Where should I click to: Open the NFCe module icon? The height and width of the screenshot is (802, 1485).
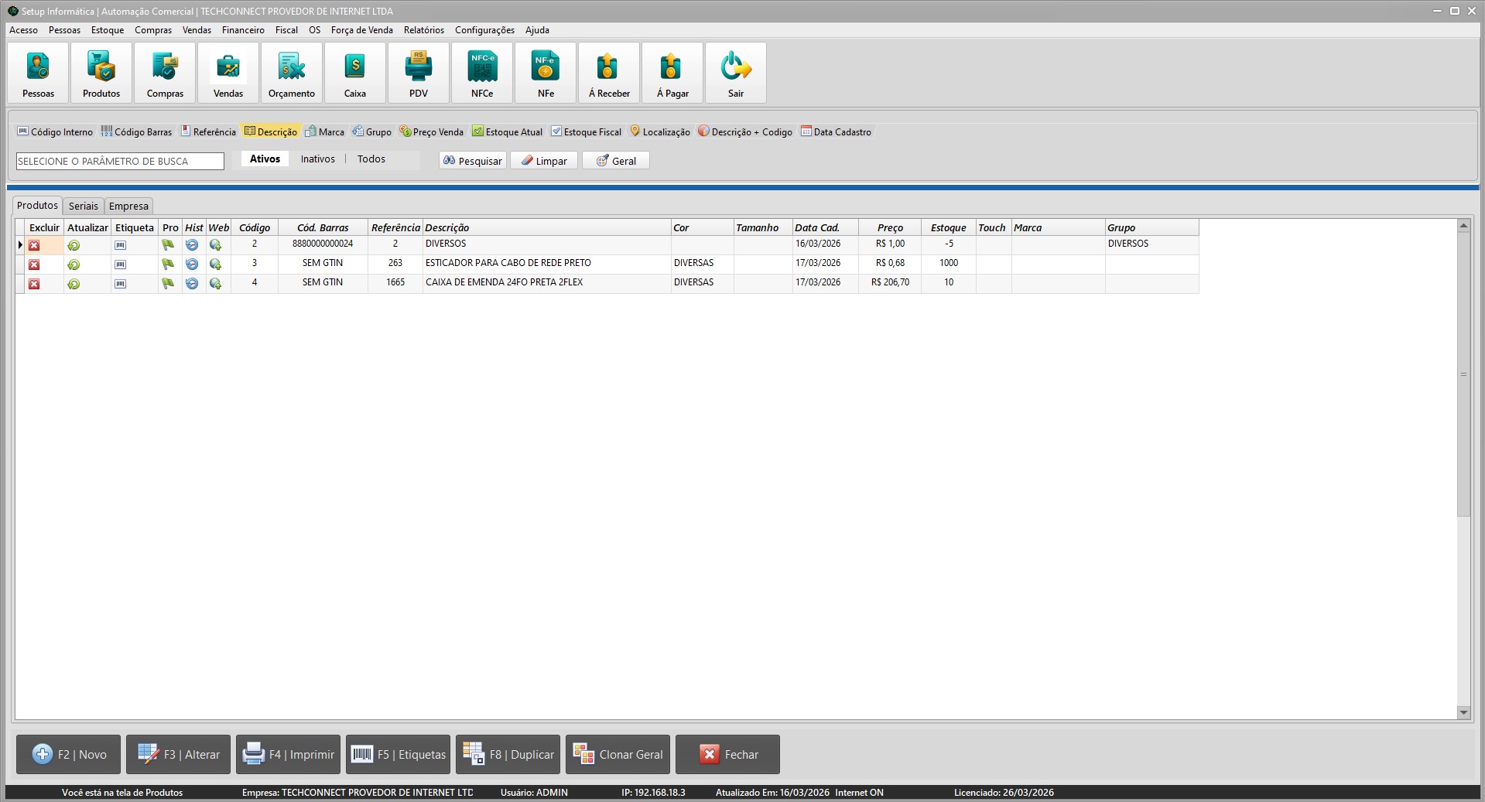[x=482, y=73]
